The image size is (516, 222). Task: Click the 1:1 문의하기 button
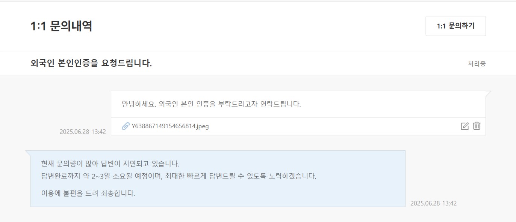455,26
